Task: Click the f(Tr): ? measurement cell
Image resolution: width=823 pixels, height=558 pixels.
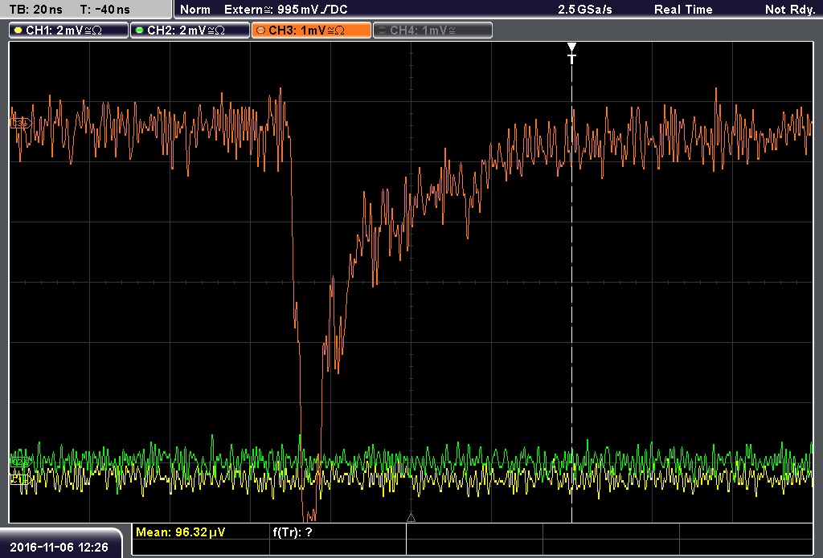Action: pyautogui.click(x=338, y=532)
